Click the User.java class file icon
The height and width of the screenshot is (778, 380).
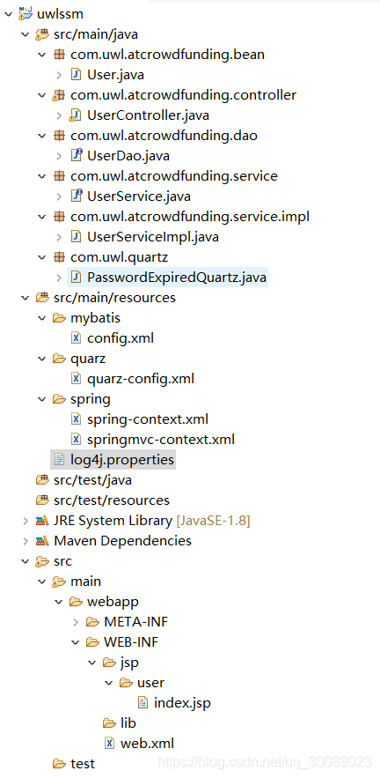[x=76, y=75]
